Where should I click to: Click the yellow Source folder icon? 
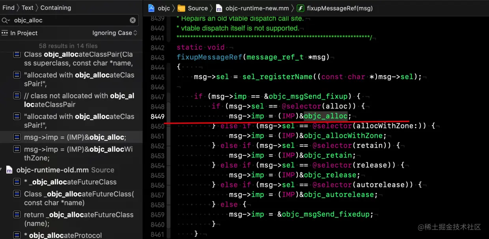[181, 8]
